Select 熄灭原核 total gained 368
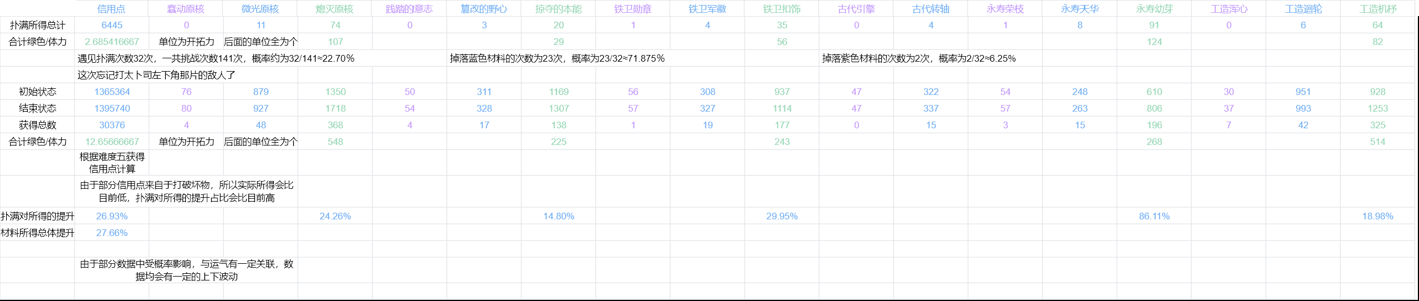 [335, 125]
